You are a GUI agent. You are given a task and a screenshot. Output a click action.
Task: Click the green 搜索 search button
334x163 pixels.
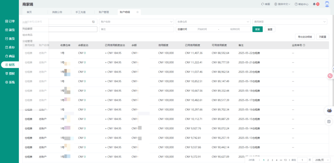(x=257, y=29)
